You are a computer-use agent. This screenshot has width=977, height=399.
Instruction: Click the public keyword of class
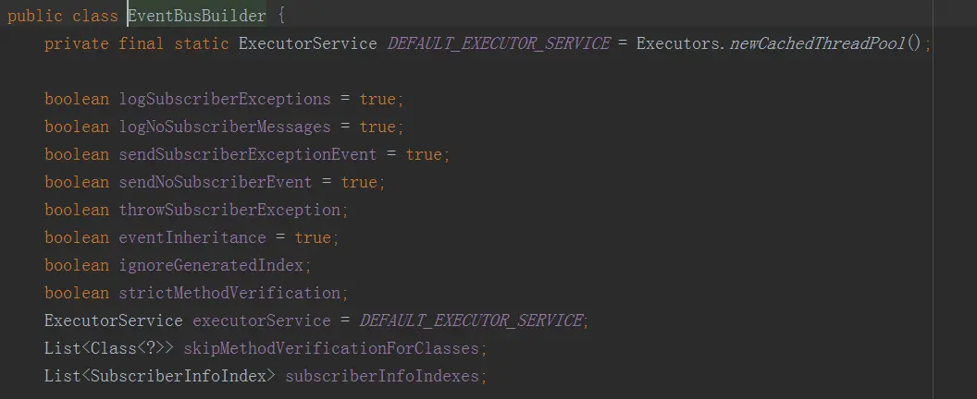coord(35,17)
